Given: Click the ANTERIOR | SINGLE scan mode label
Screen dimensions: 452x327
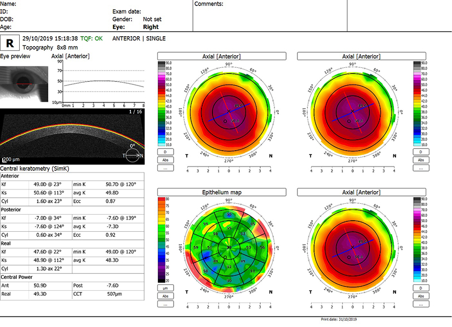Looking at the screenshot, I should (x=139, y=38).
